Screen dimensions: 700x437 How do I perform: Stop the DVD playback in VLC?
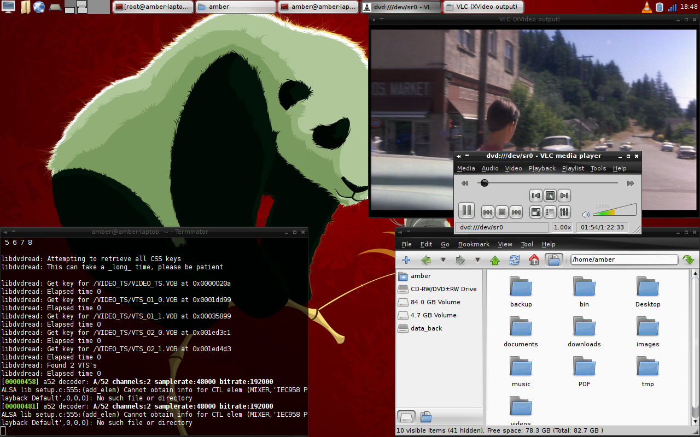(x=502, y=212)
